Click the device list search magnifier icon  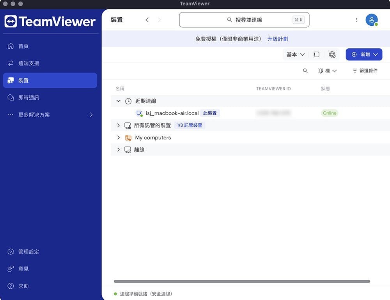coord(305,71)
